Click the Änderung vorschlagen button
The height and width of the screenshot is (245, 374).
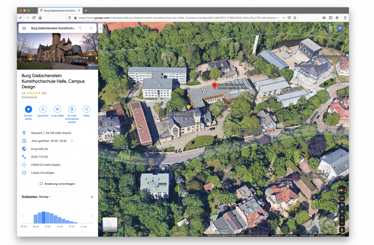pos(57,184)
